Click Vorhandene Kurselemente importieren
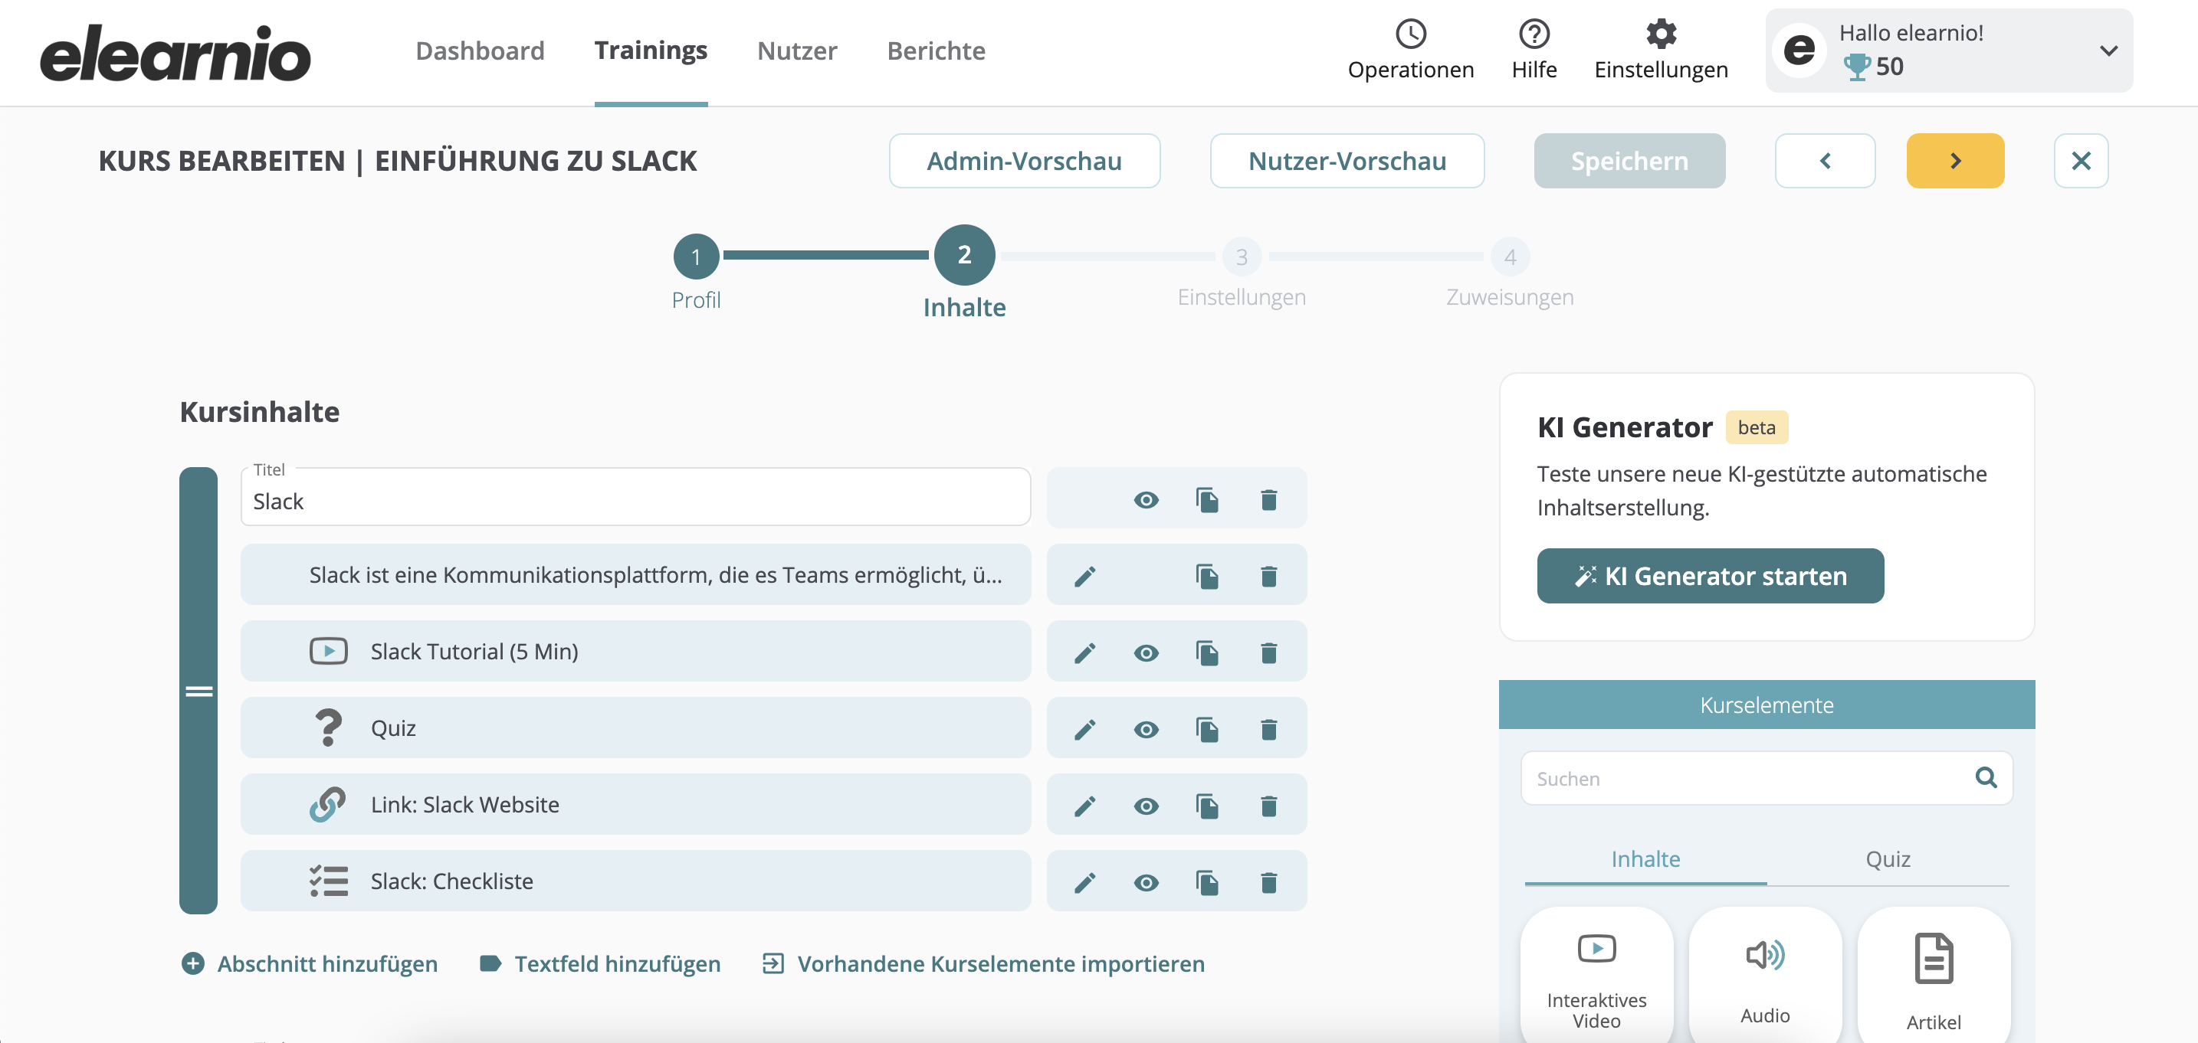Image resolution: width=2198 pixels, height=1043 pixels. point(983,963)
